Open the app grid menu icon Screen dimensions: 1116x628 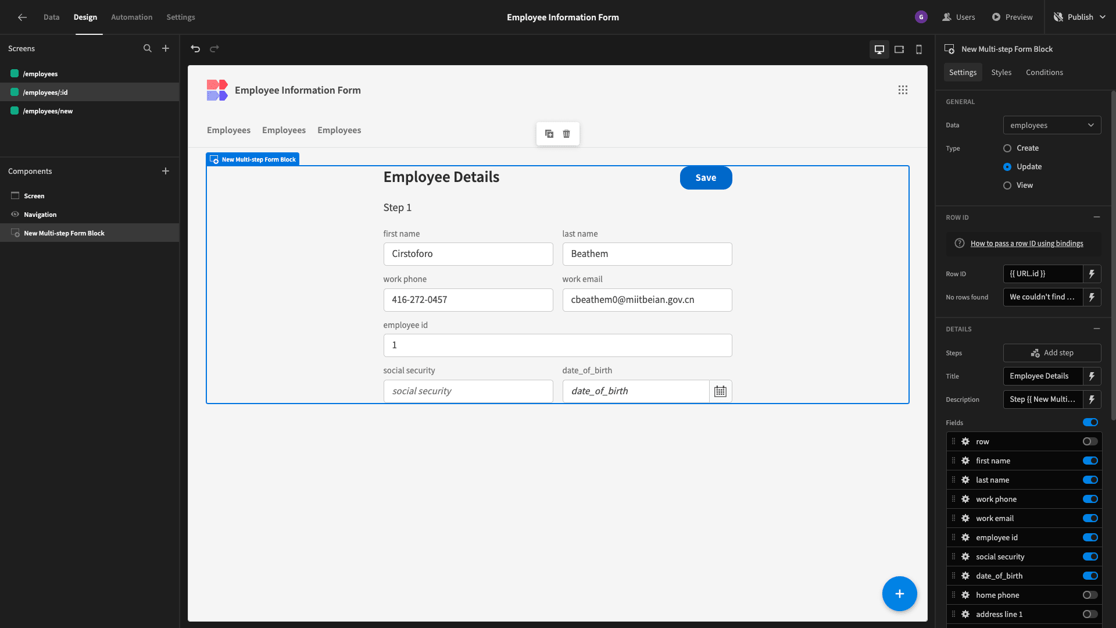pos(903,90)
